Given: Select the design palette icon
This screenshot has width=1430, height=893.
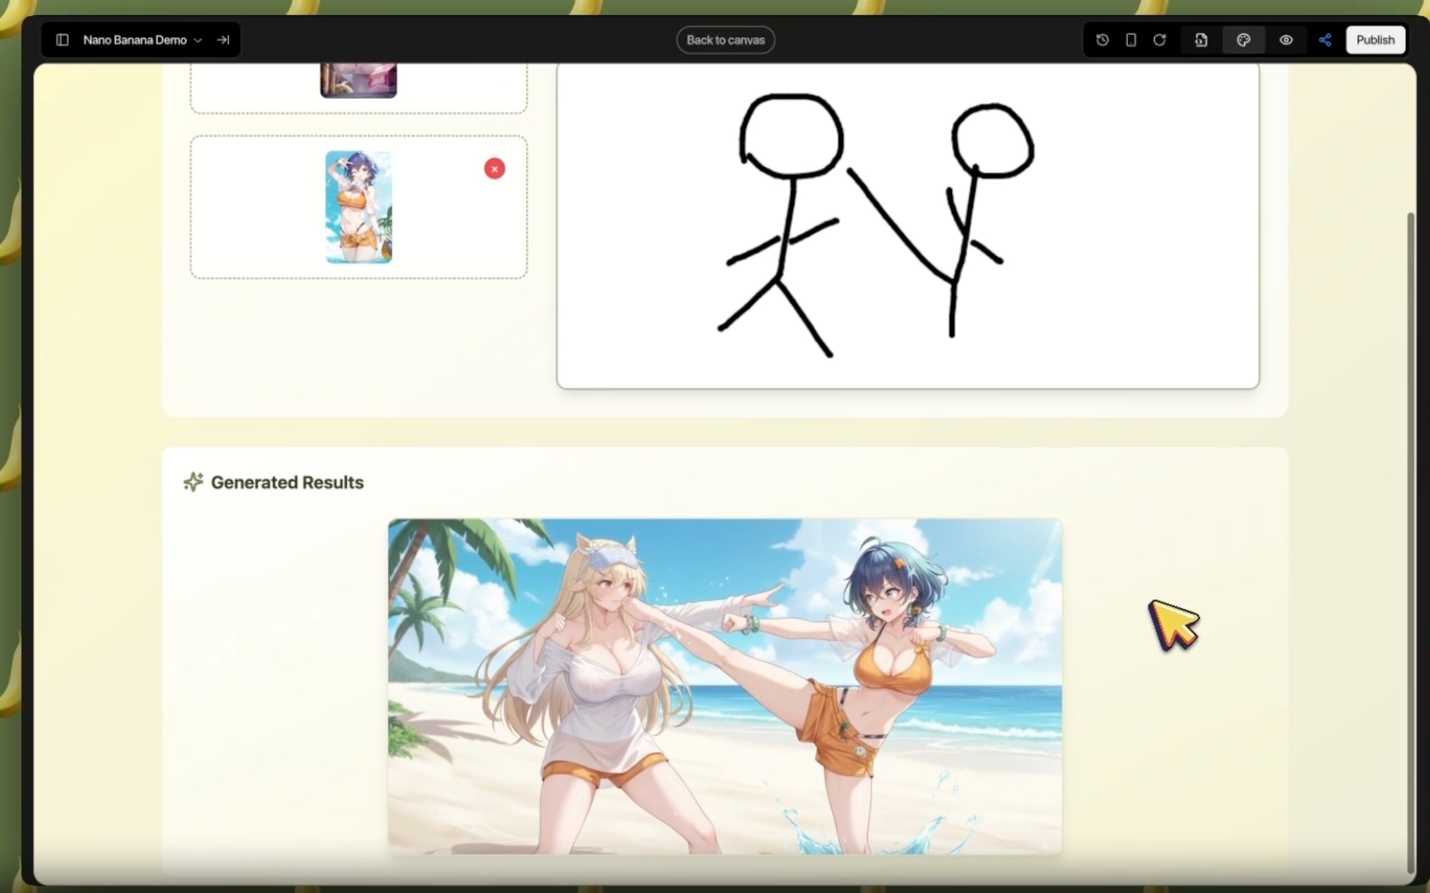Looking at the screenshot, I should (1244, 40).
